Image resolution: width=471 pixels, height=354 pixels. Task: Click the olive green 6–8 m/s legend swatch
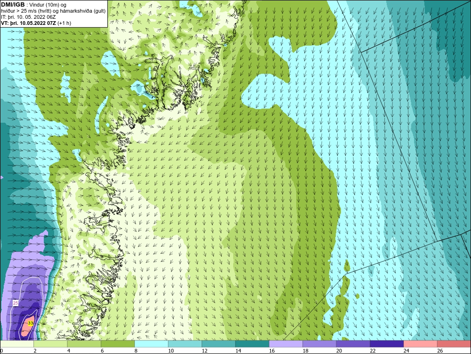pyautogui.click(x=118, y=344)
